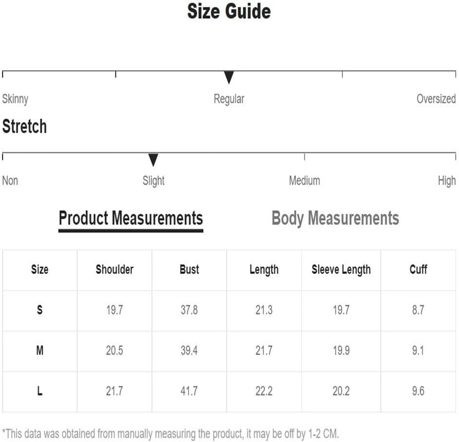Switch to the Body Measurements tab
The width and height of the screenshot is (459, 442).
(335, 218)
